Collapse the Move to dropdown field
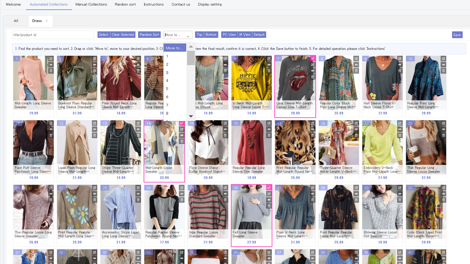Image resolution: width=470 pixels, height=264 pixels. point(178,35)
